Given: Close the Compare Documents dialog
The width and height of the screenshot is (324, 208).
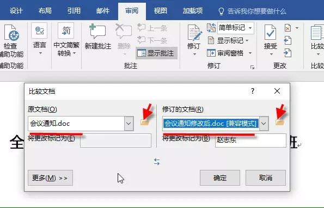Looking at the screenshot, I should pyautogui.click(x=277, y=91).
